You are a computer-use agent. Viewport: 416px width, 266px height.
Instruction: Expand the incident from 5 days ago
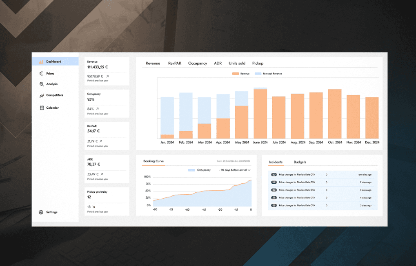(x=327, y=205)
